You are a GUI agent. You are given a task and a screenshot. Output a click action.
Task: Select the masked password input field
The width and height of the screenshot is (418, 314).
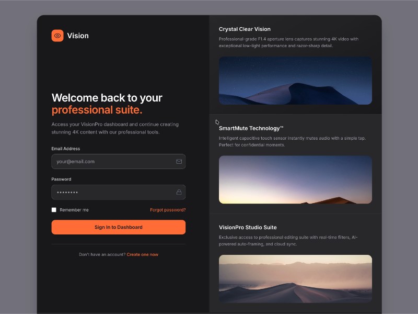point(104,192)
